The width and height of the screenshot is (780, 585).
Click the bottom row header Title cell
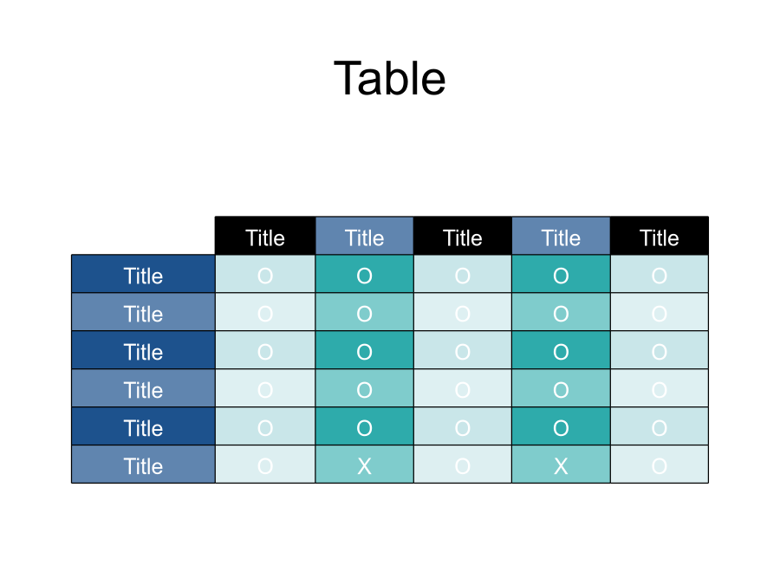click(x=143, y=465)
